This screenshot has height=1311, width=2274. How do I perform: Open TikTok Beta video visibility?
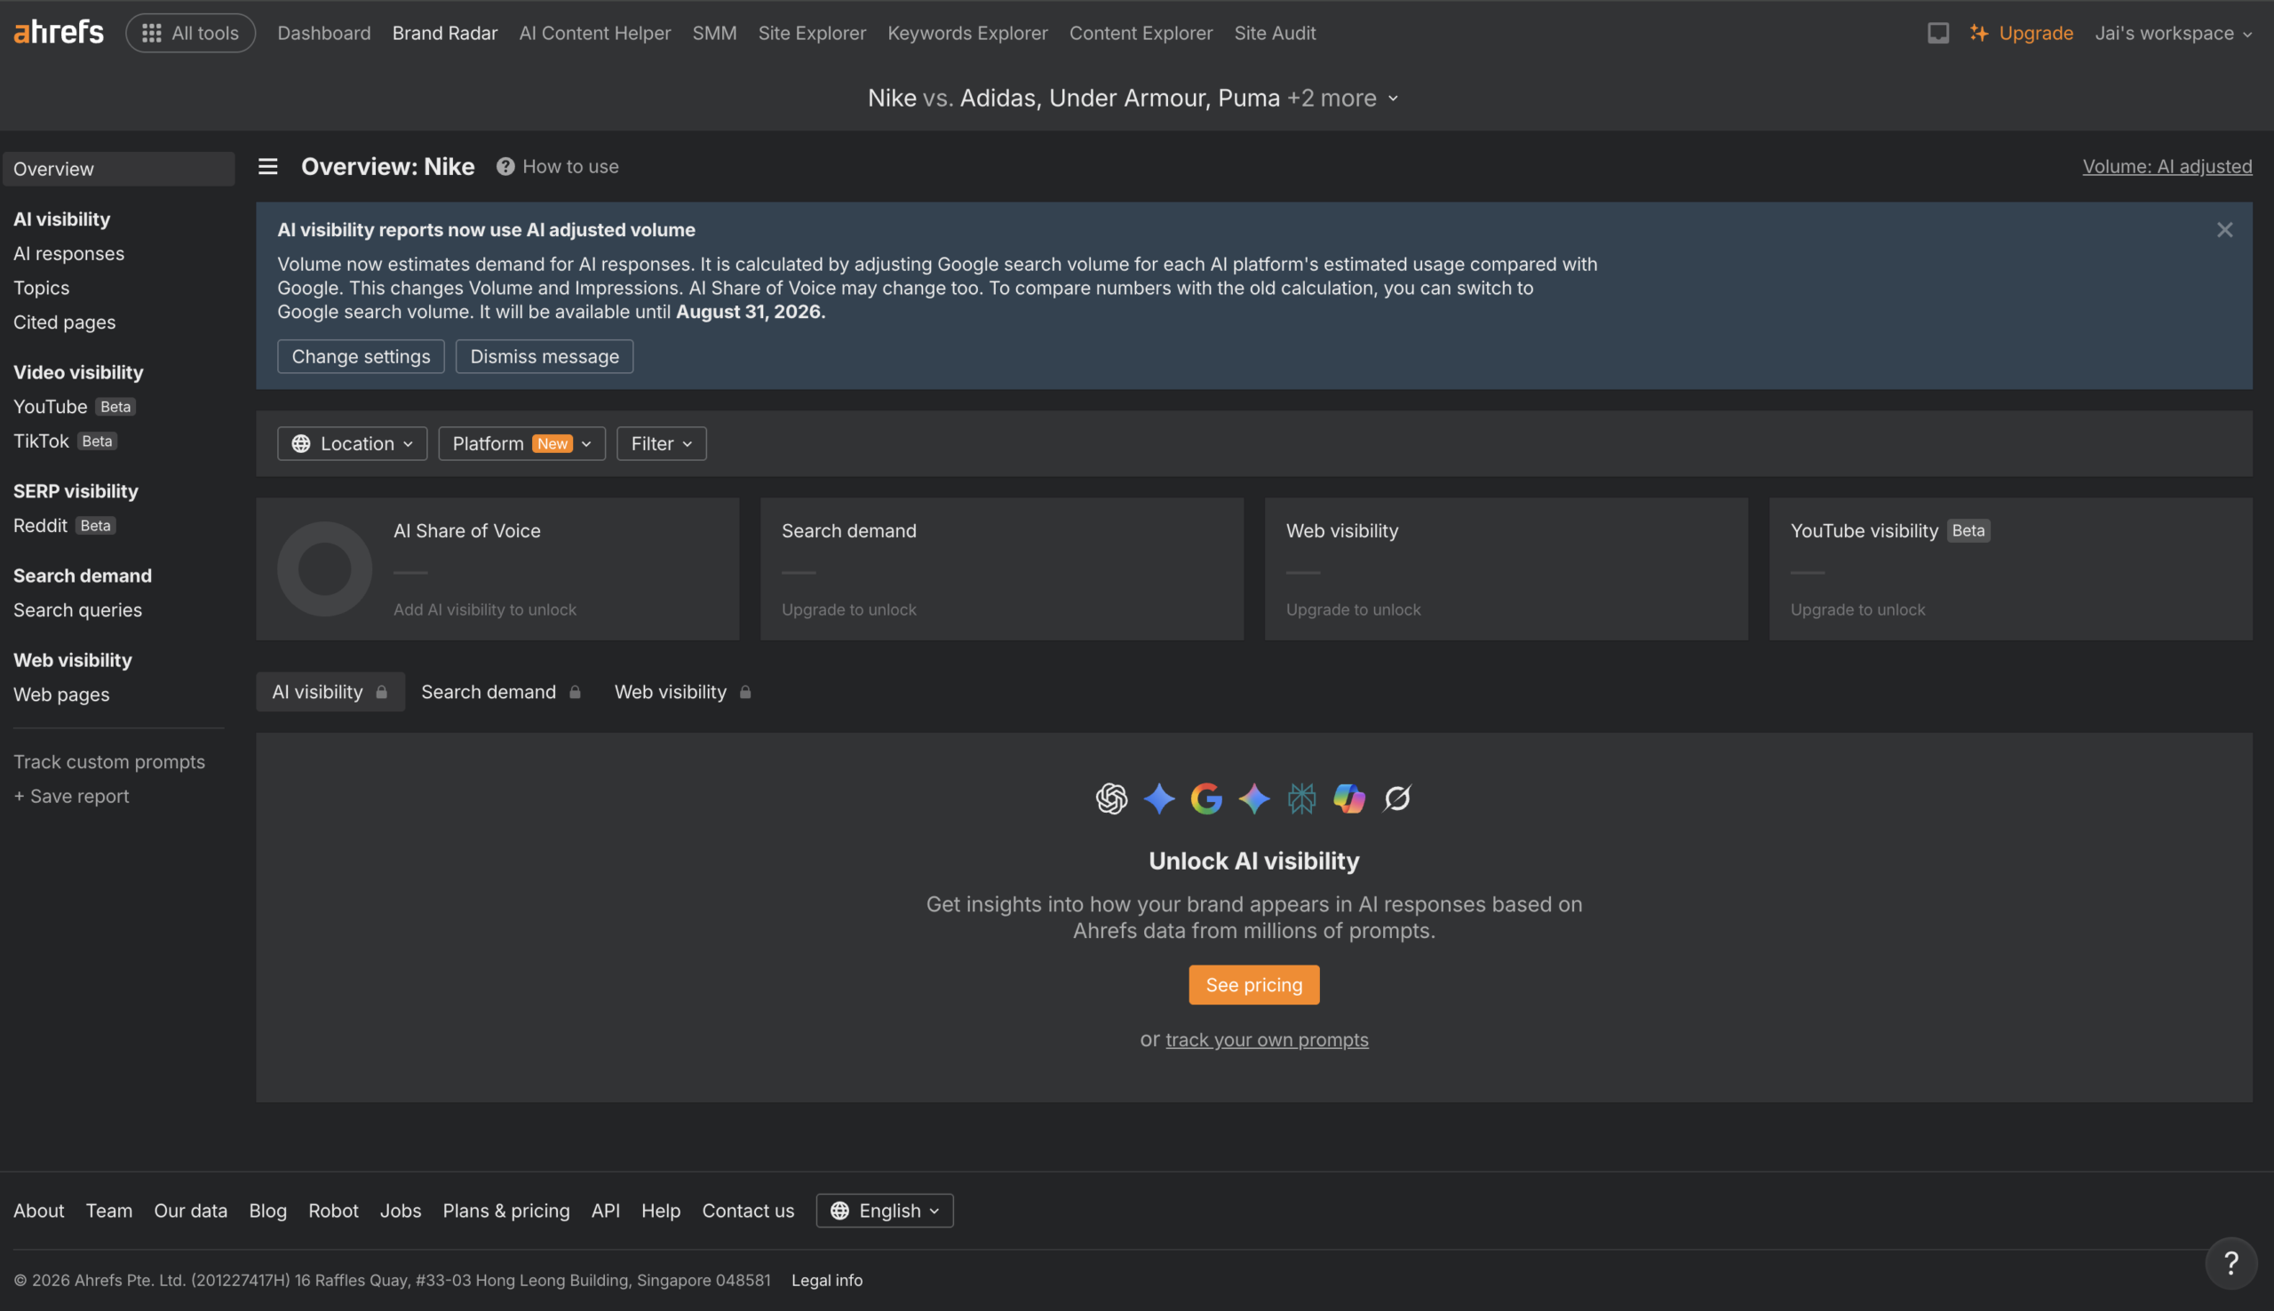coord(66,441)
